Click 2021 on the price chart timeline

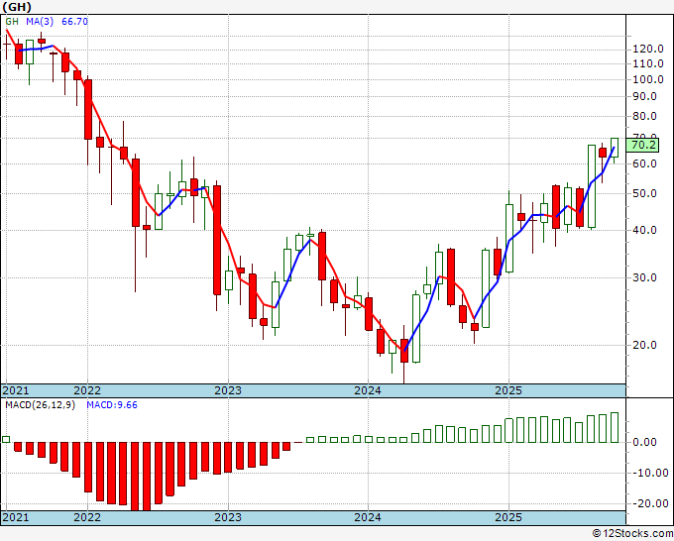tap(16, 390)
